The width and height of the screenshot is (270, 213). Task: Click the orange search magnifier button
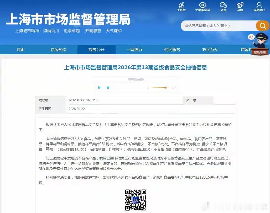(262, 26)
